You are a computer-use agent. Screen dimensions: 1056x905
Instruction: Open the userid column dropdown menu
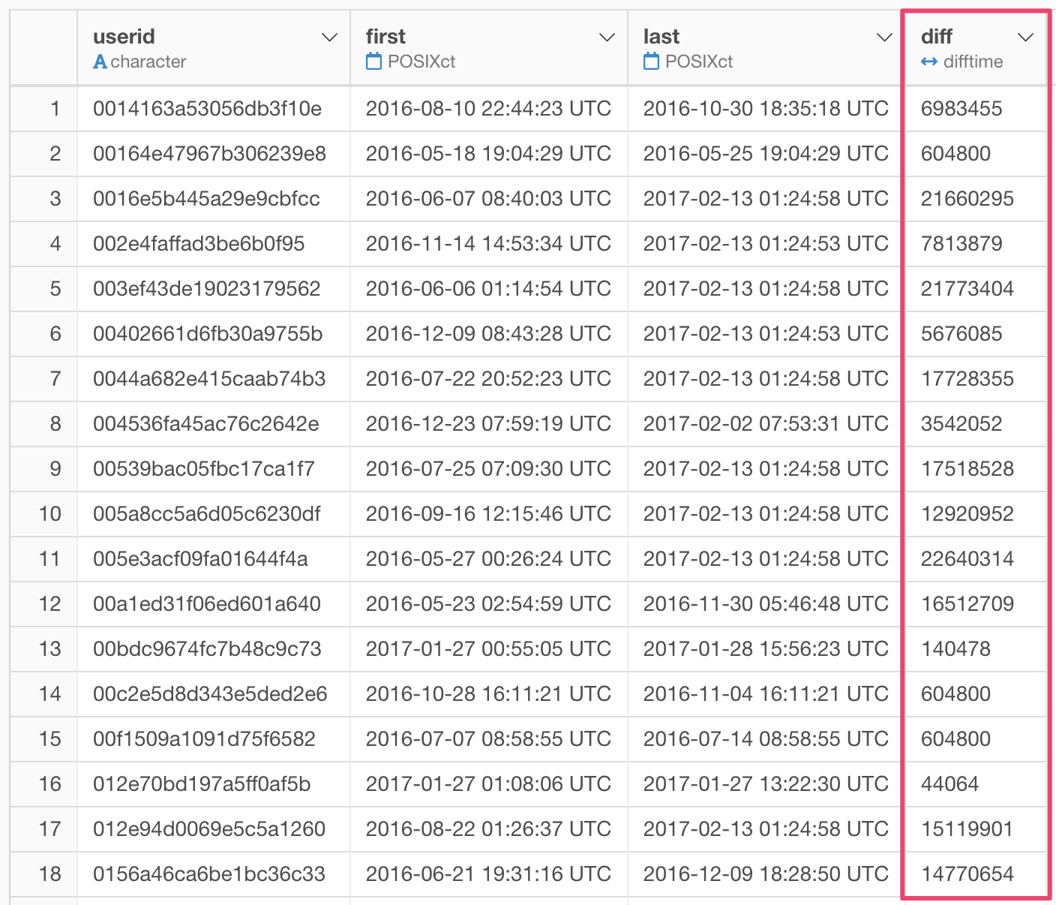(x=329, y=38)
